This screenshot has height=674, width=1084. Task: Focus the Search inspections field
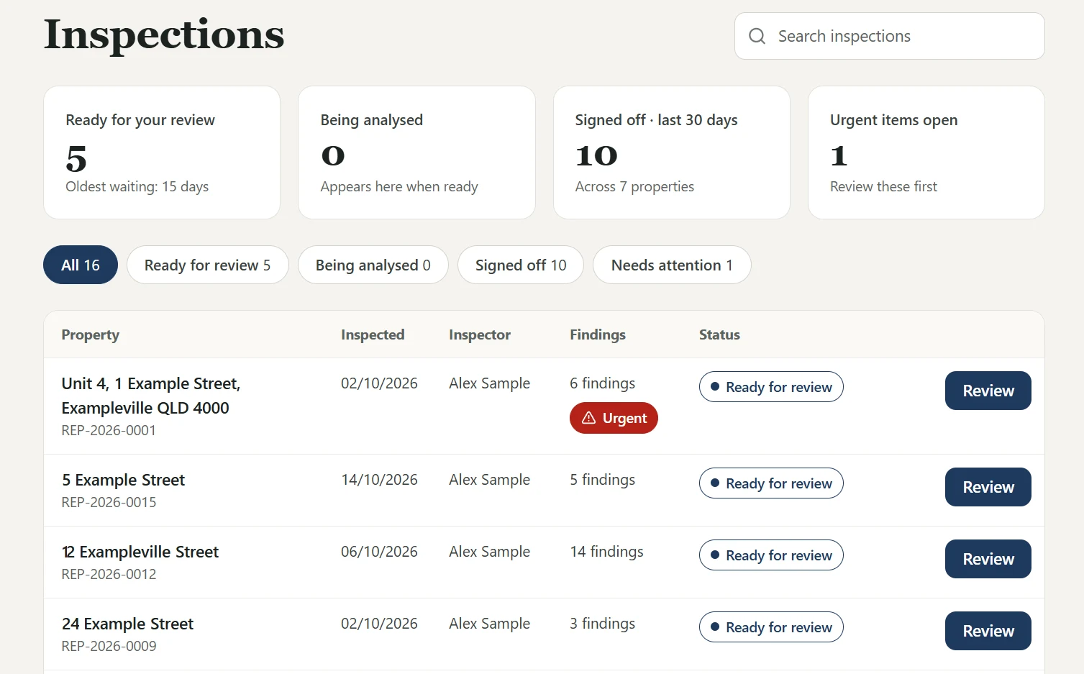point(889,36)
